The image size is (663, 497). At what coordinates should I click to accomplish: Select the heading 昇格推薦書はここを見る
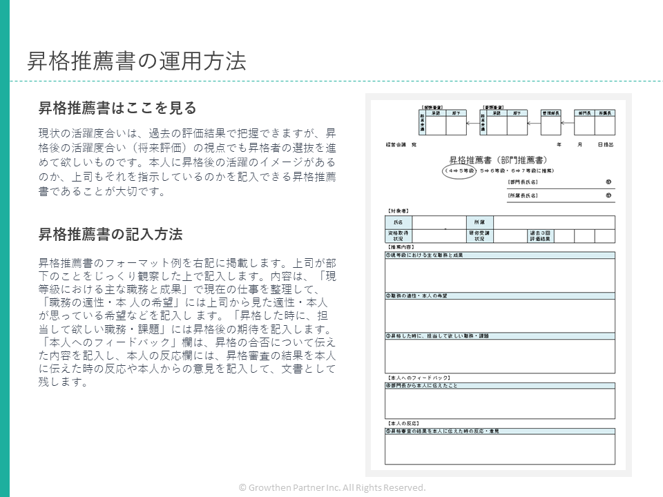pyautogui.click(x=117, y=108)
